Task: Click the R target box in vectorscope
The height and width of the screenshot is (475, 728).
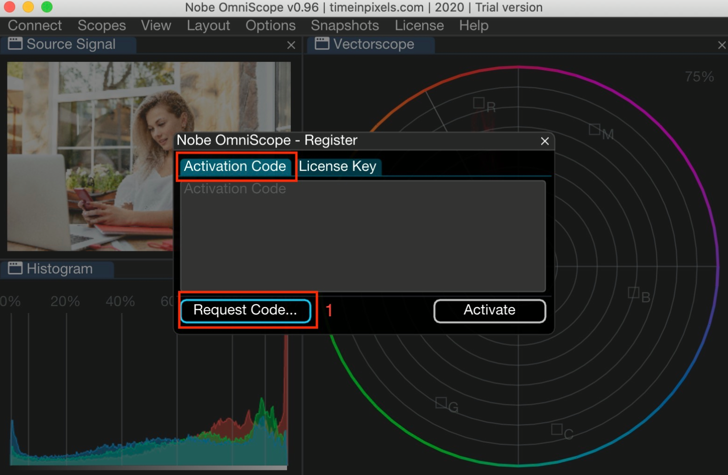Action: pos(478,102)
